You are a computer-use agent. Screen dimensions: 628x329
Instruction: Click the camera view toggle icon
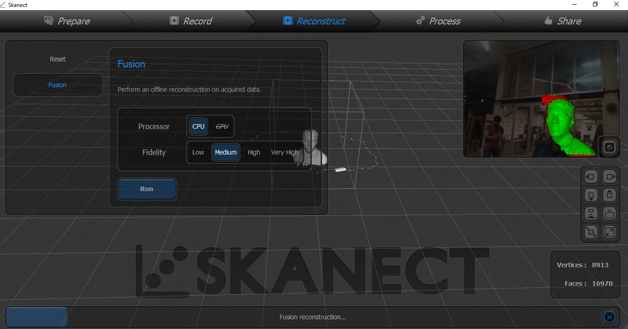click(610, 147)
